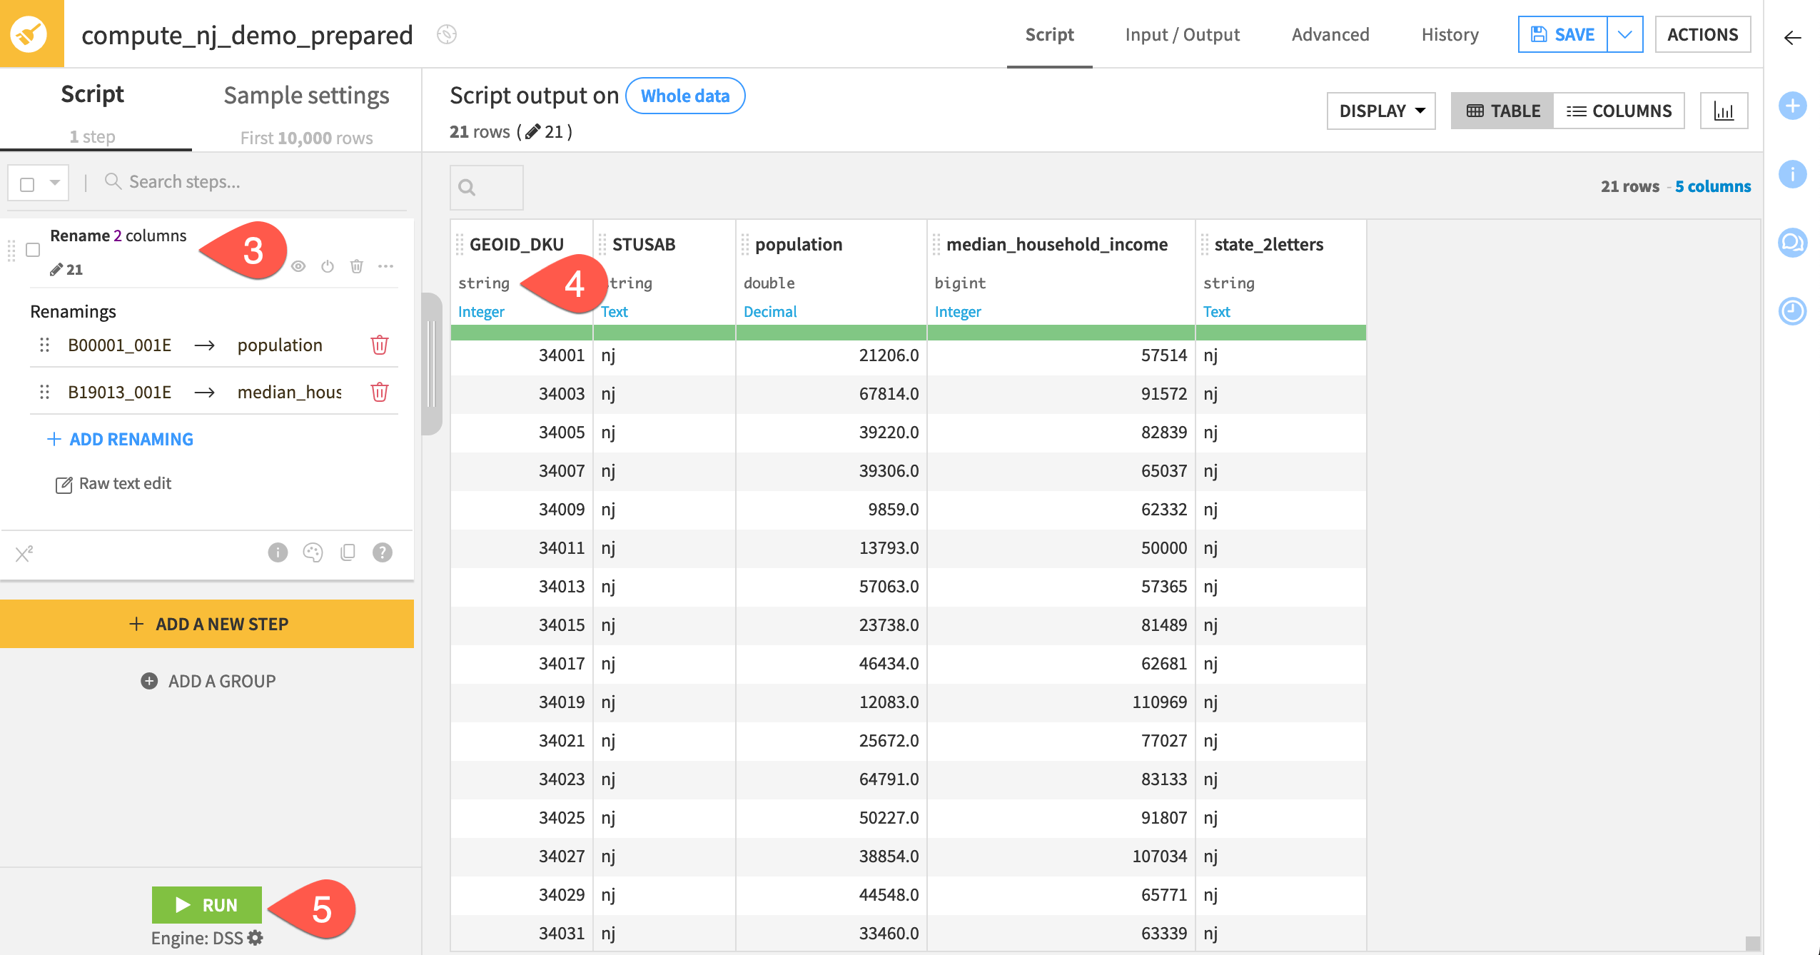1820x955 pixels.
Task: Click the B19013_001E renaming source field
Action: click(119, 392)
